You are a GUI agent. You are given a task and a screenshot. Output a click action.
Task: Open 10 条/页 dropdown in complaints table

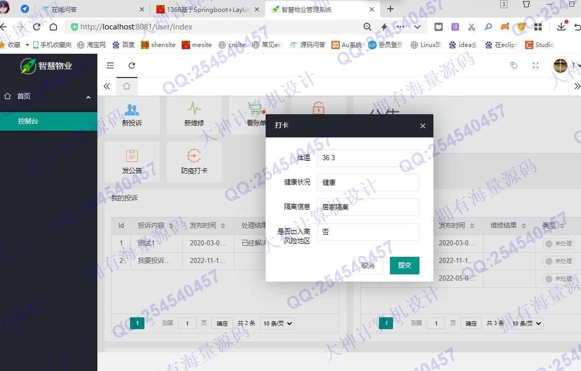point(277,323)
